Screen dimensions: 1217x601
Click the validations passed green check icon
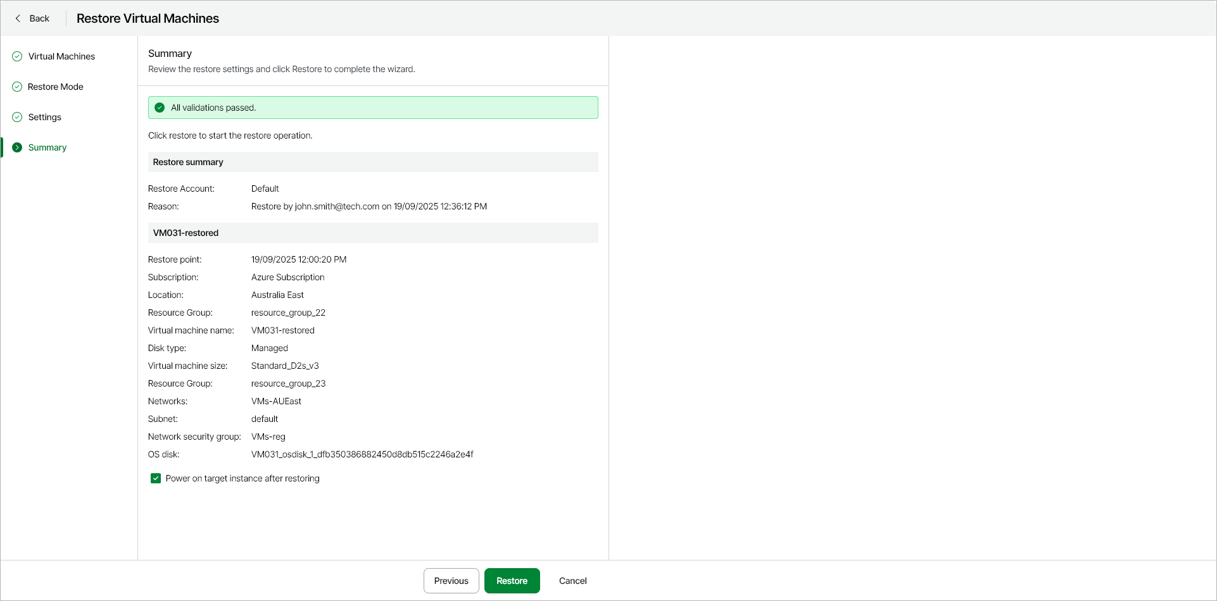coord(160,108)
